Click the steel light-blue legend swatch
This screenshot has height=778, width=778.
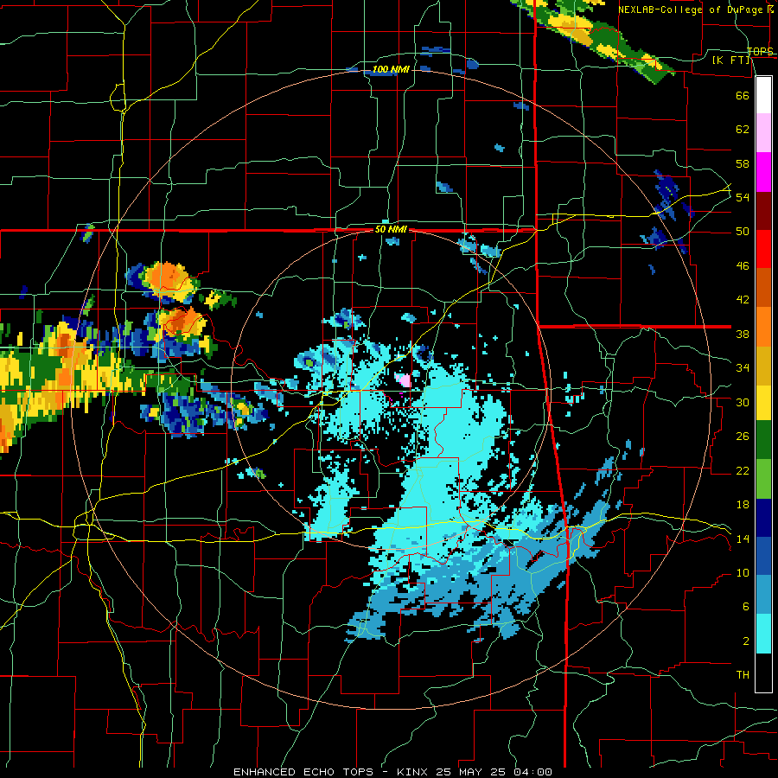(763, 596)
